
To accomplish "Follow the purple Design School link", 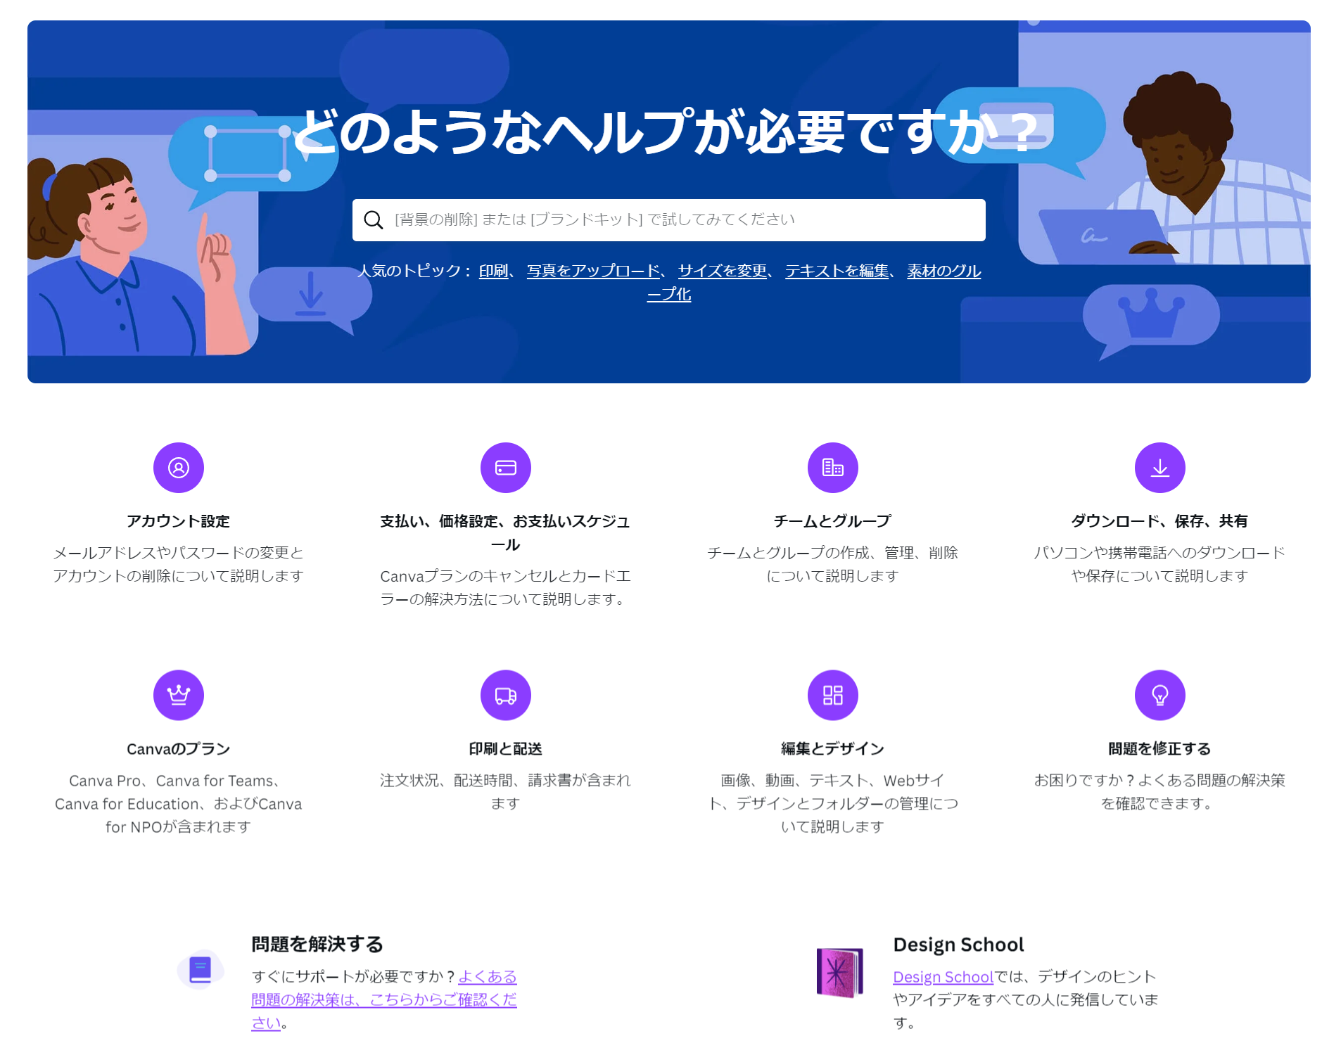I will (x=943, y=977).
